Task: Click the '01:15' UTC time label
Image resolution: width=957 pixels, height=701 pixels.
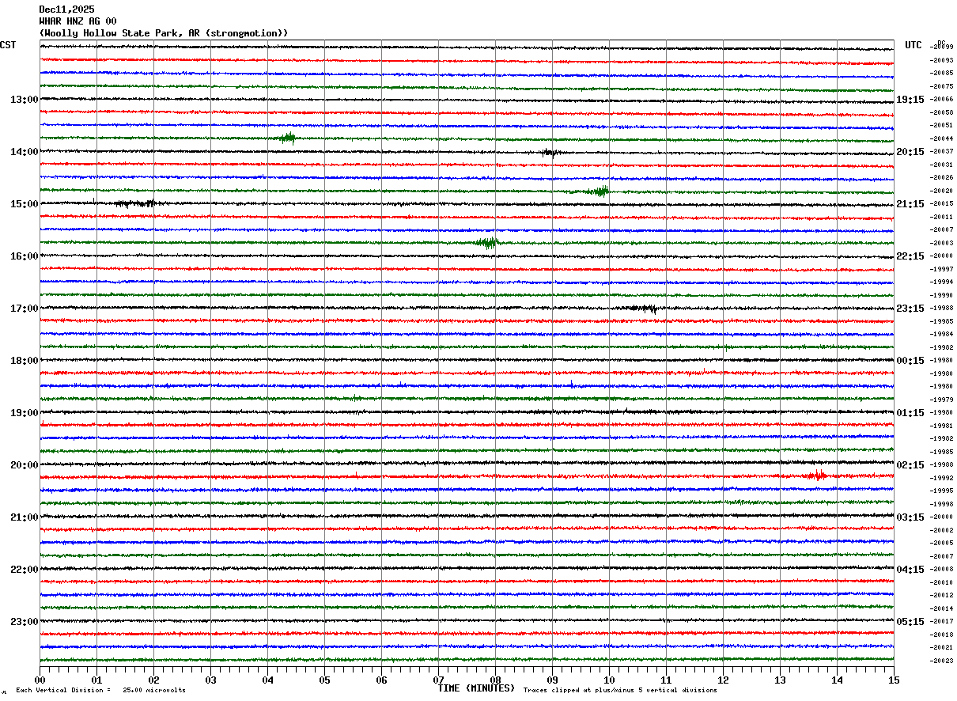Action: point(910,413)
